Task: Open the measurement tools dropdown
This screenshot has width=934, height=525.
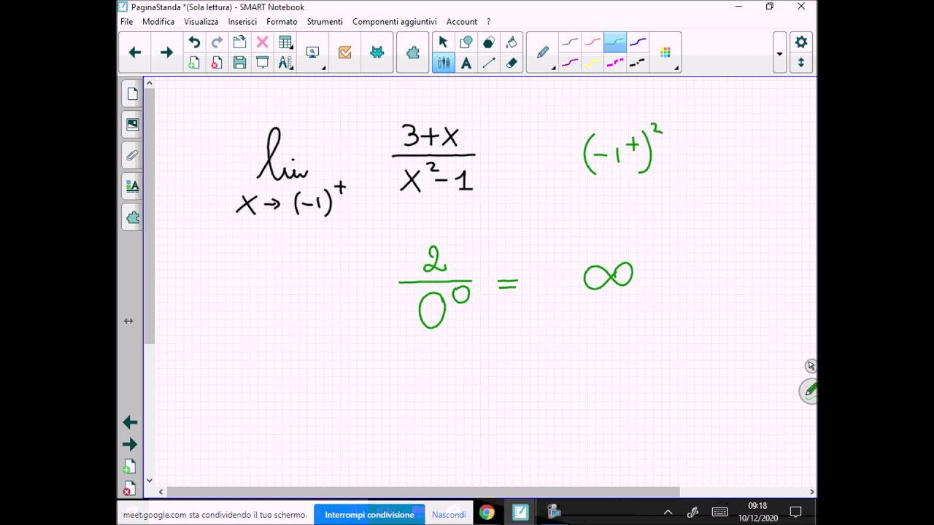Action: pos(285,63)
